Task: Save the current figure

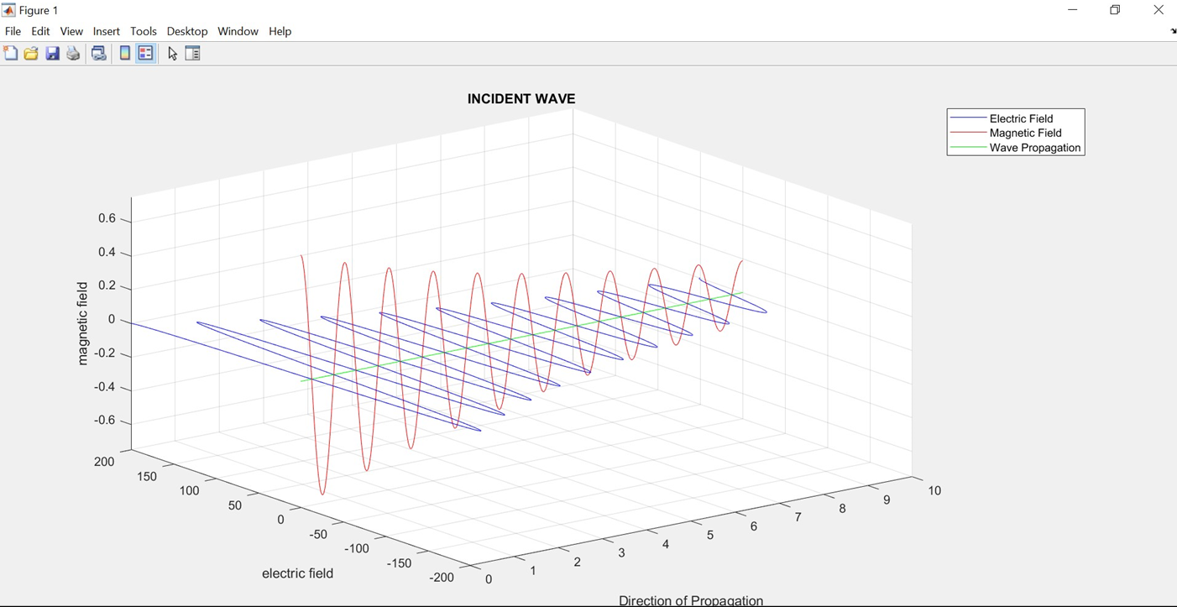Action: (52, 53)
